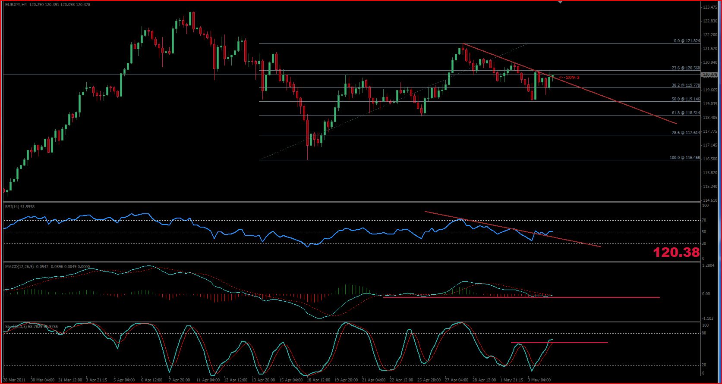Click the 18 Apr 12:00 time axis label
Viewport: 722px width, 384px height.
point(318,380)
